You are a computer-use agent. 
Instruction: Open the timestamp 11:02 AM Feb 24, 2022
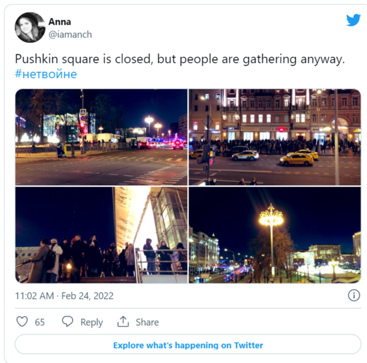click(64, 296)
